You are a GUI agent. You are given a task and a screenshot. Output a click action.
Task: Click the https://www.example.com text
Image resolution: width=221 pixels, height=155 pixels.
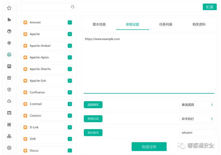coord(102,39)
